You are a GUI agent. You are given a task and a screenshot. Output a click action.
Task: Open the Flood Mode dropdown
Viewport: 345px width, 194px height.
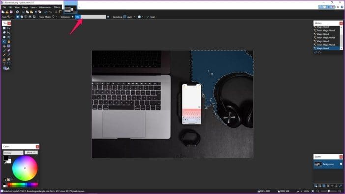tap(55, 17)
